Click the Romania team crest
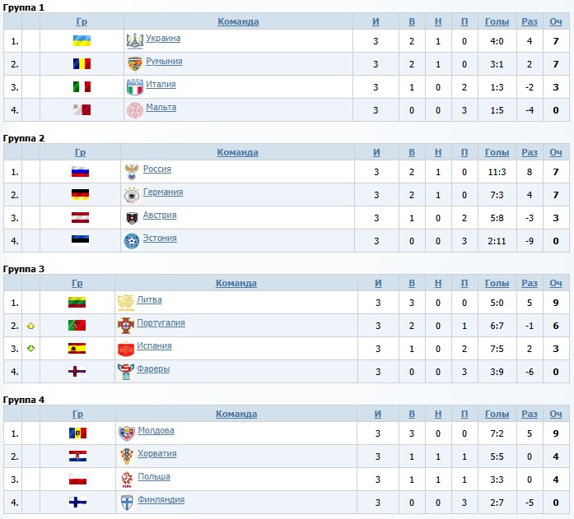Viewport: 574px width, 519px height. coord(134,63)
